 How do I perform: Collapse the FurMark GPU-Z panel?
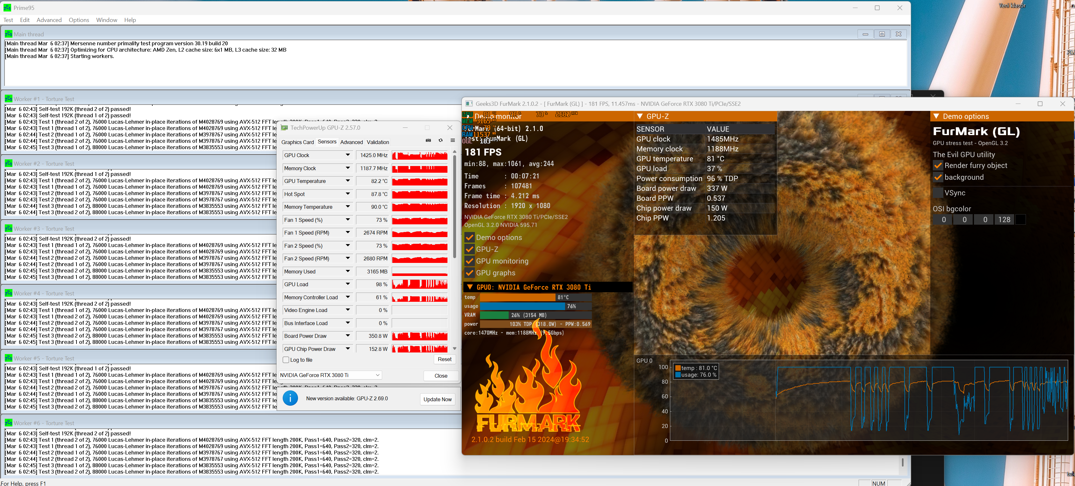pyautogui.click(x=639, y=116)
